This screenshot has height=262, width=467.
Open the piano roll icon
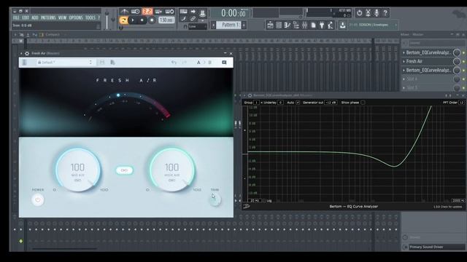(x=287, y=25)
